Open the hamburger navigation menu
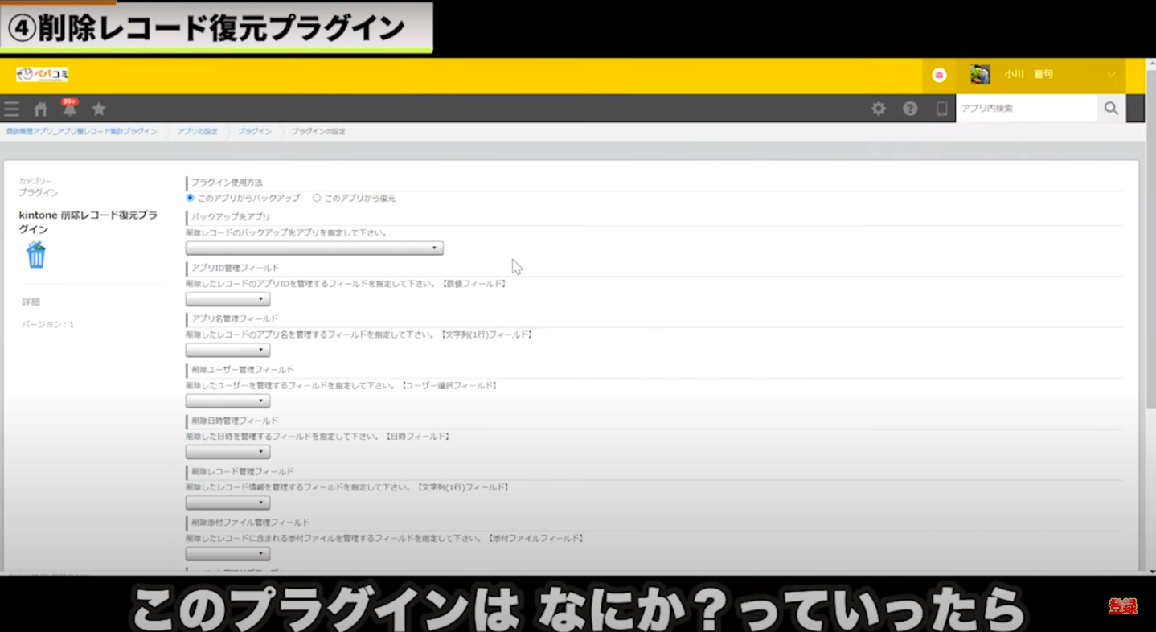This screenshot has width=1156, height=632. tap(11, 109)
